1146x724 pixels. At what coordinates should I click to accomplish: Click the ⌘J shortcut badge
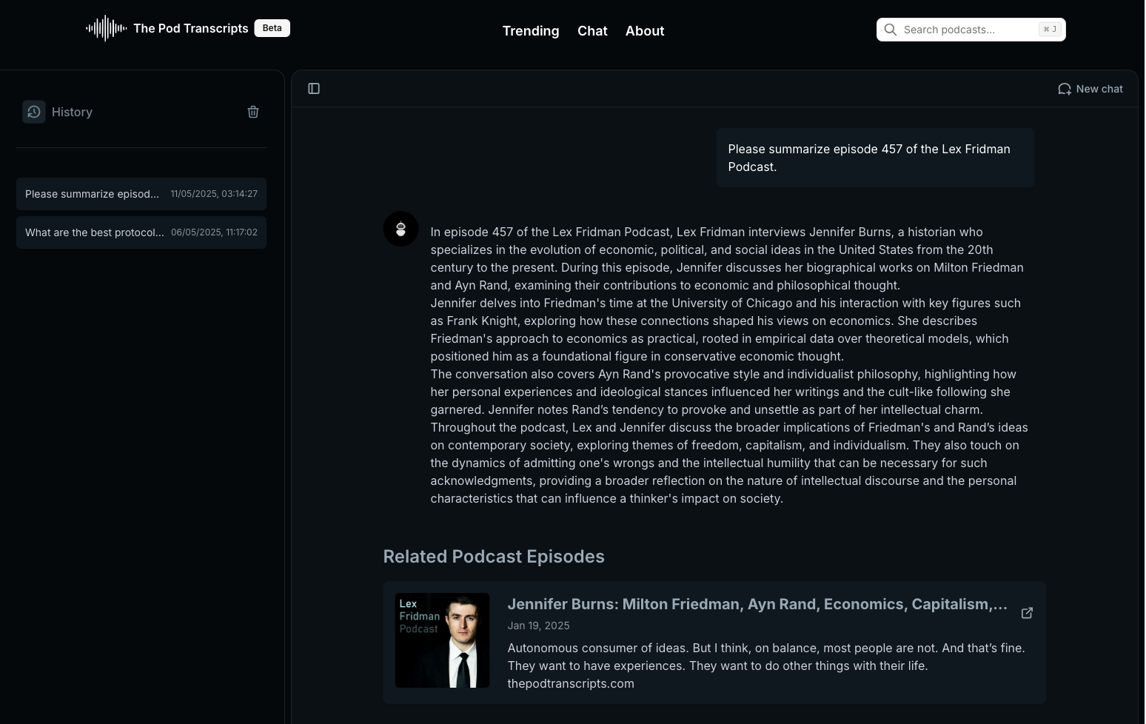pos(1050,30)
